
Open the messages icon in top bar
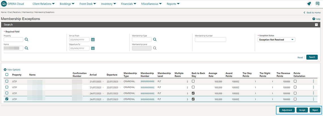coord(317,4)
